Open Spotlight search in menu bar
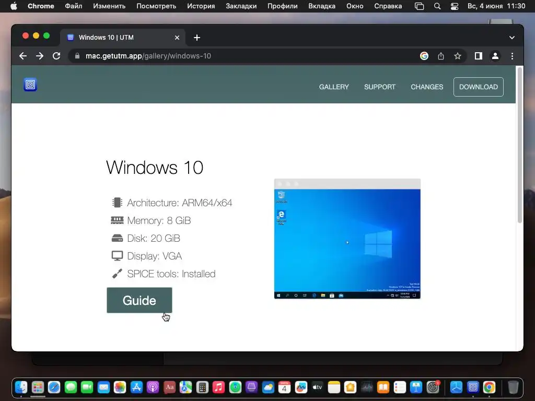 (437, 6)
